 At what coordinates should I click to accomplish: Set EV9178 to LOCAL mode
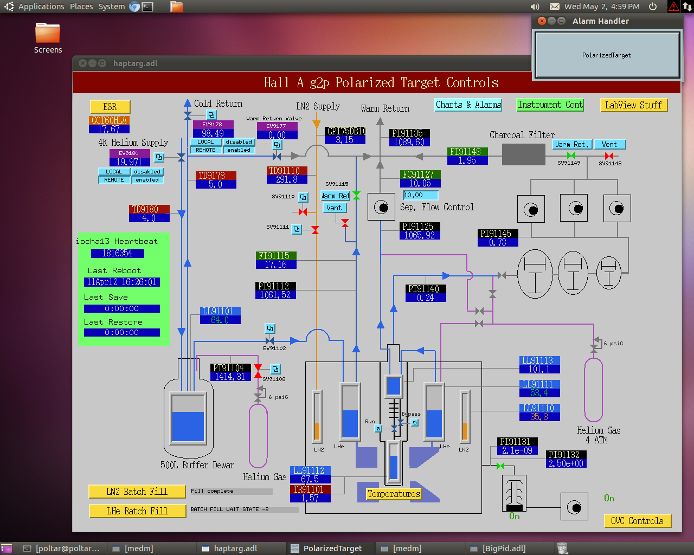[x=205, y=142]
